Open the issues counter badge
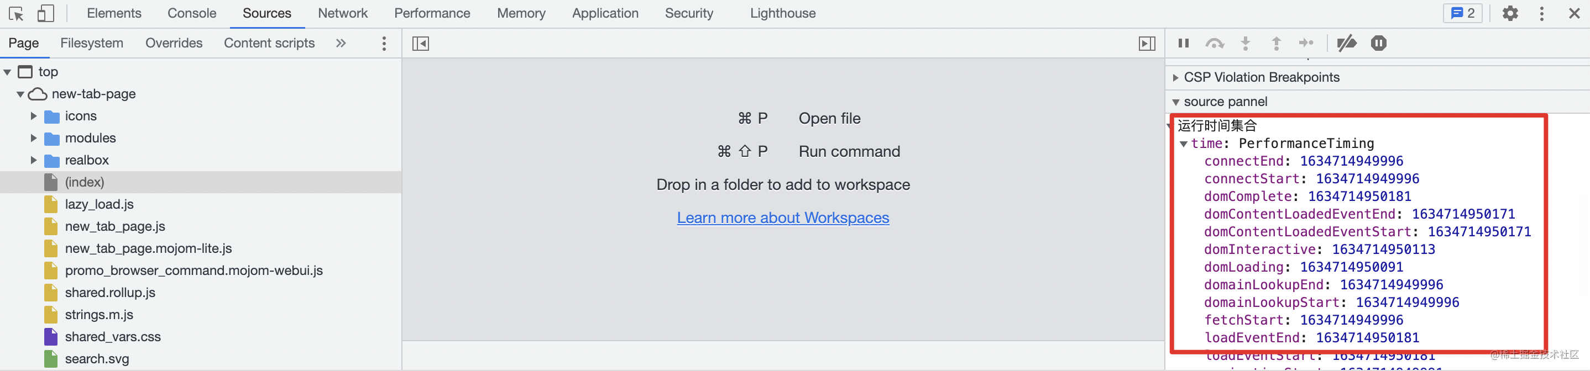Viewport: 1590px width, 371px height. 1462,14
